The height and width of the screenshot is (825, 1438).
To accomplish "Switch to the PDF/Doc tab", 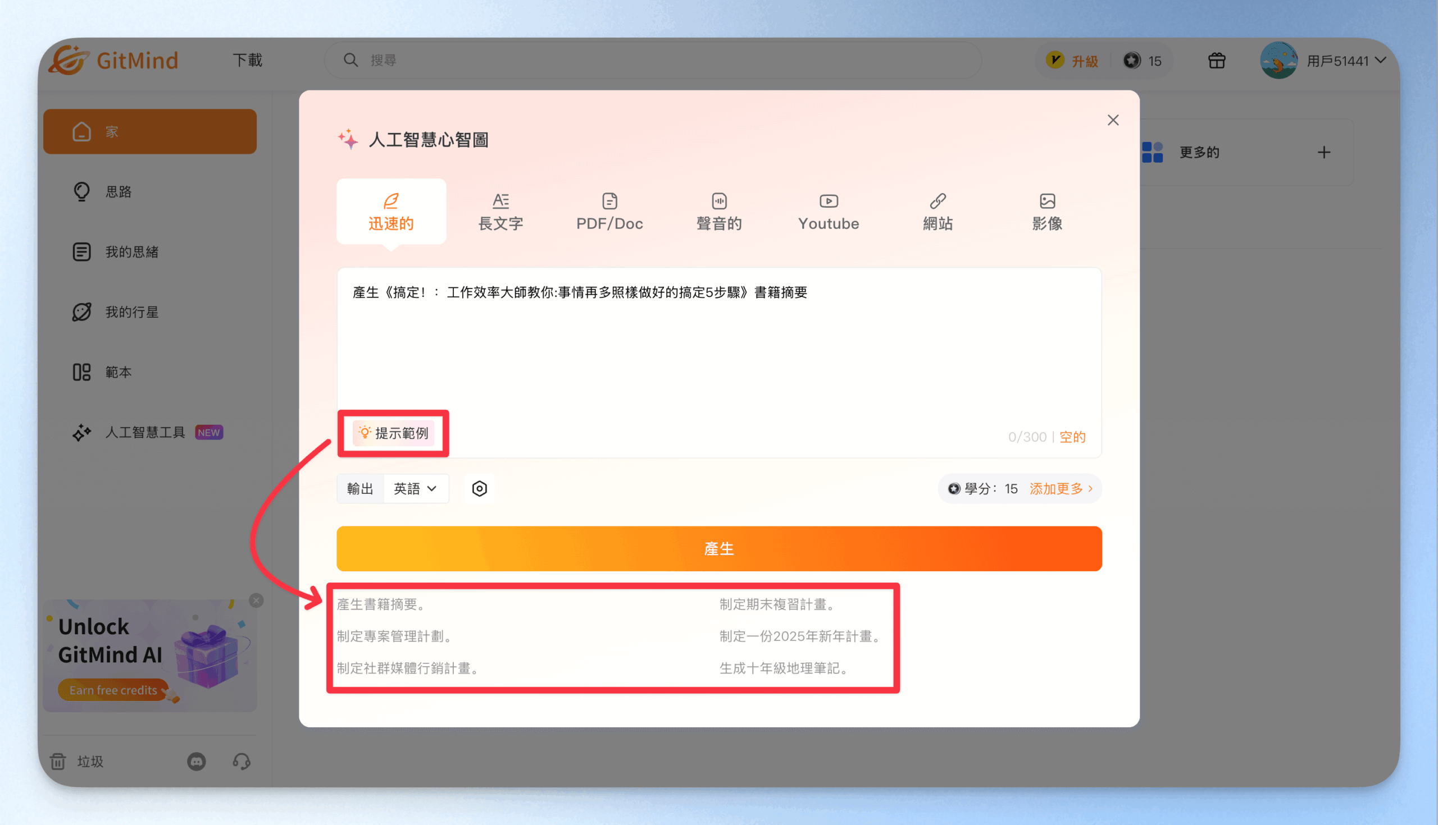I will click(x=609, y=212).
